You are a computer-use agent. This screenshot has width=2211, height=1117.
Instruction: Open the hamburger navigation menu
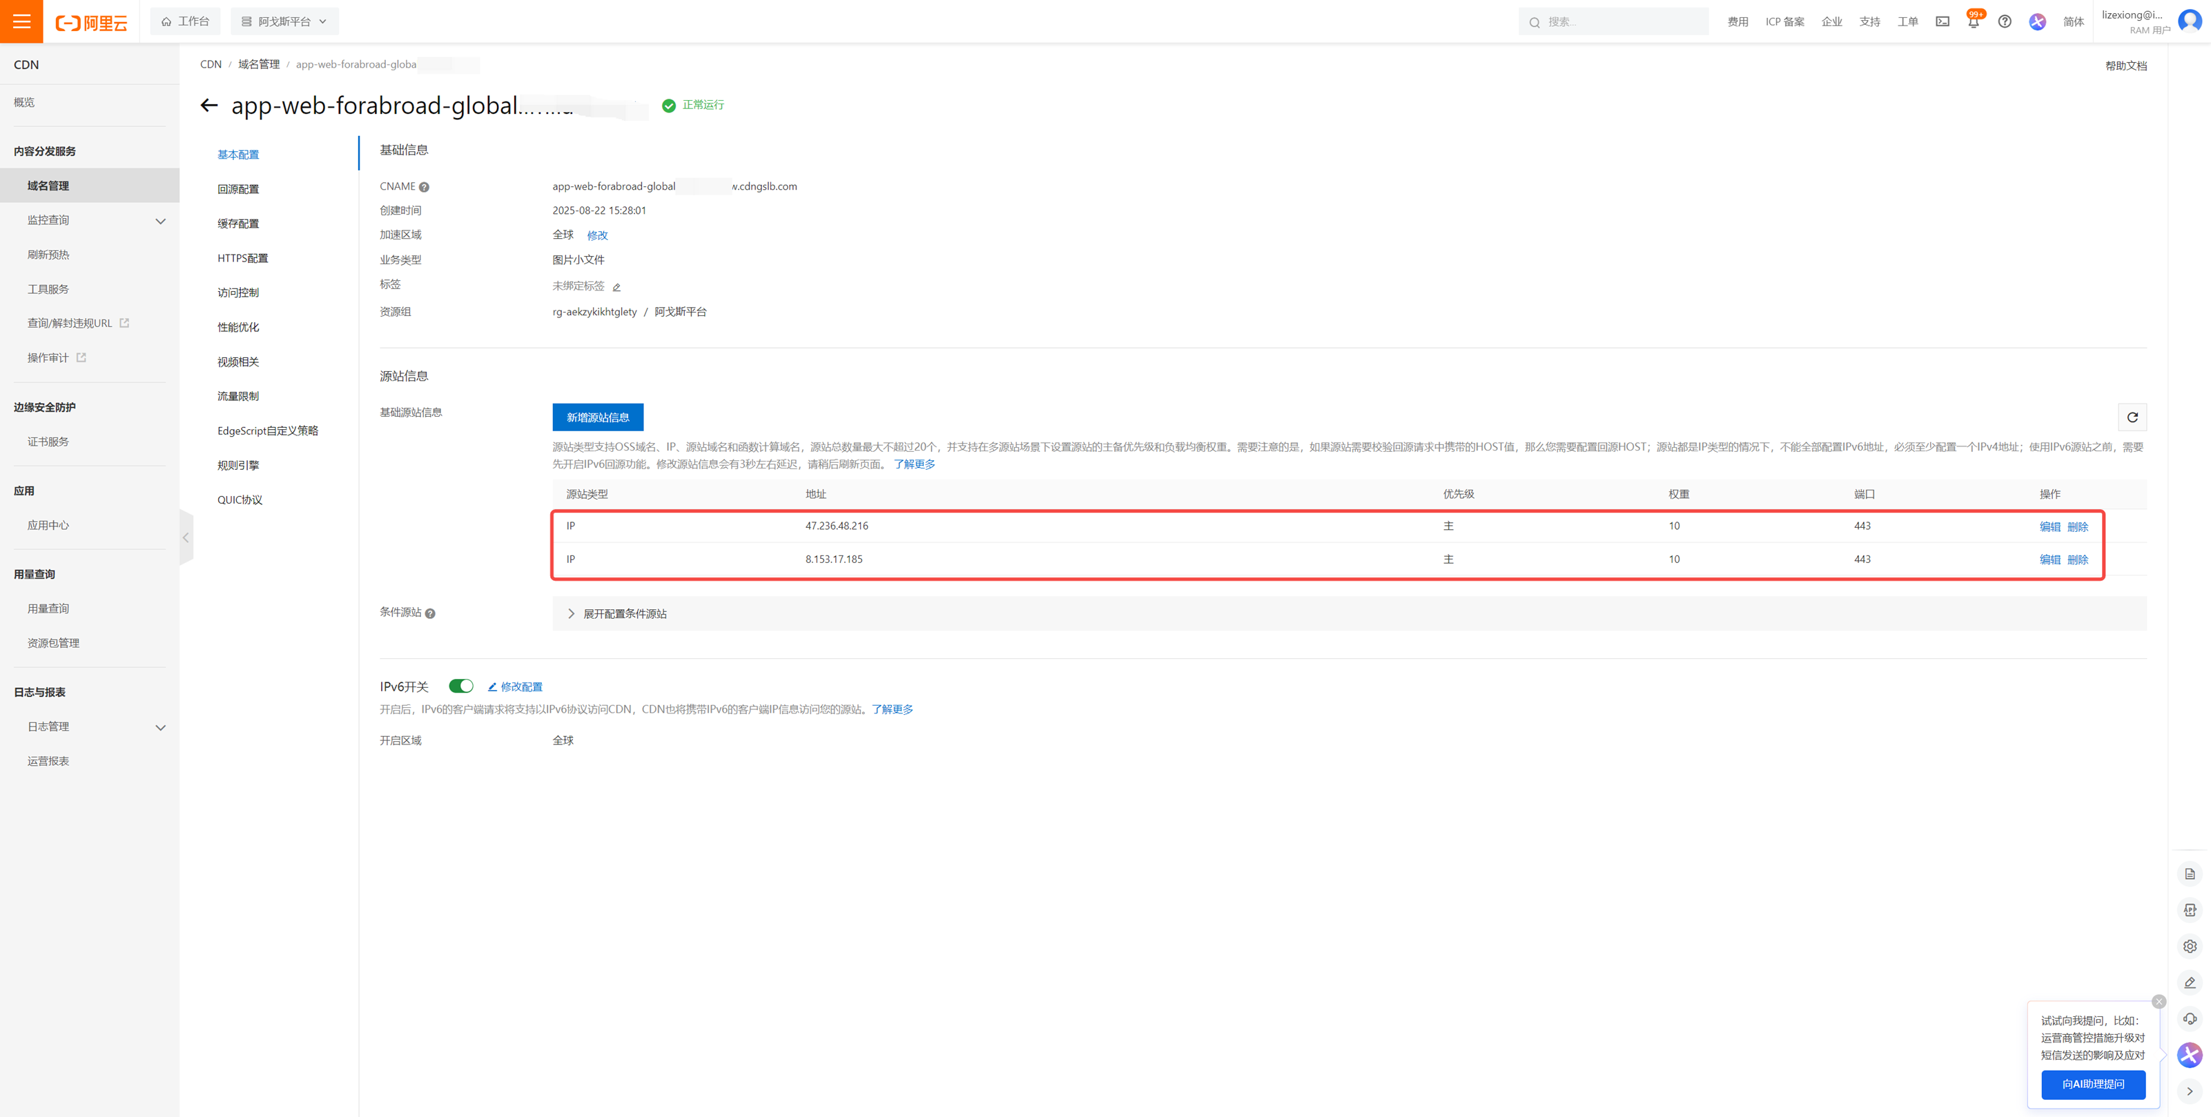[21, 21]
